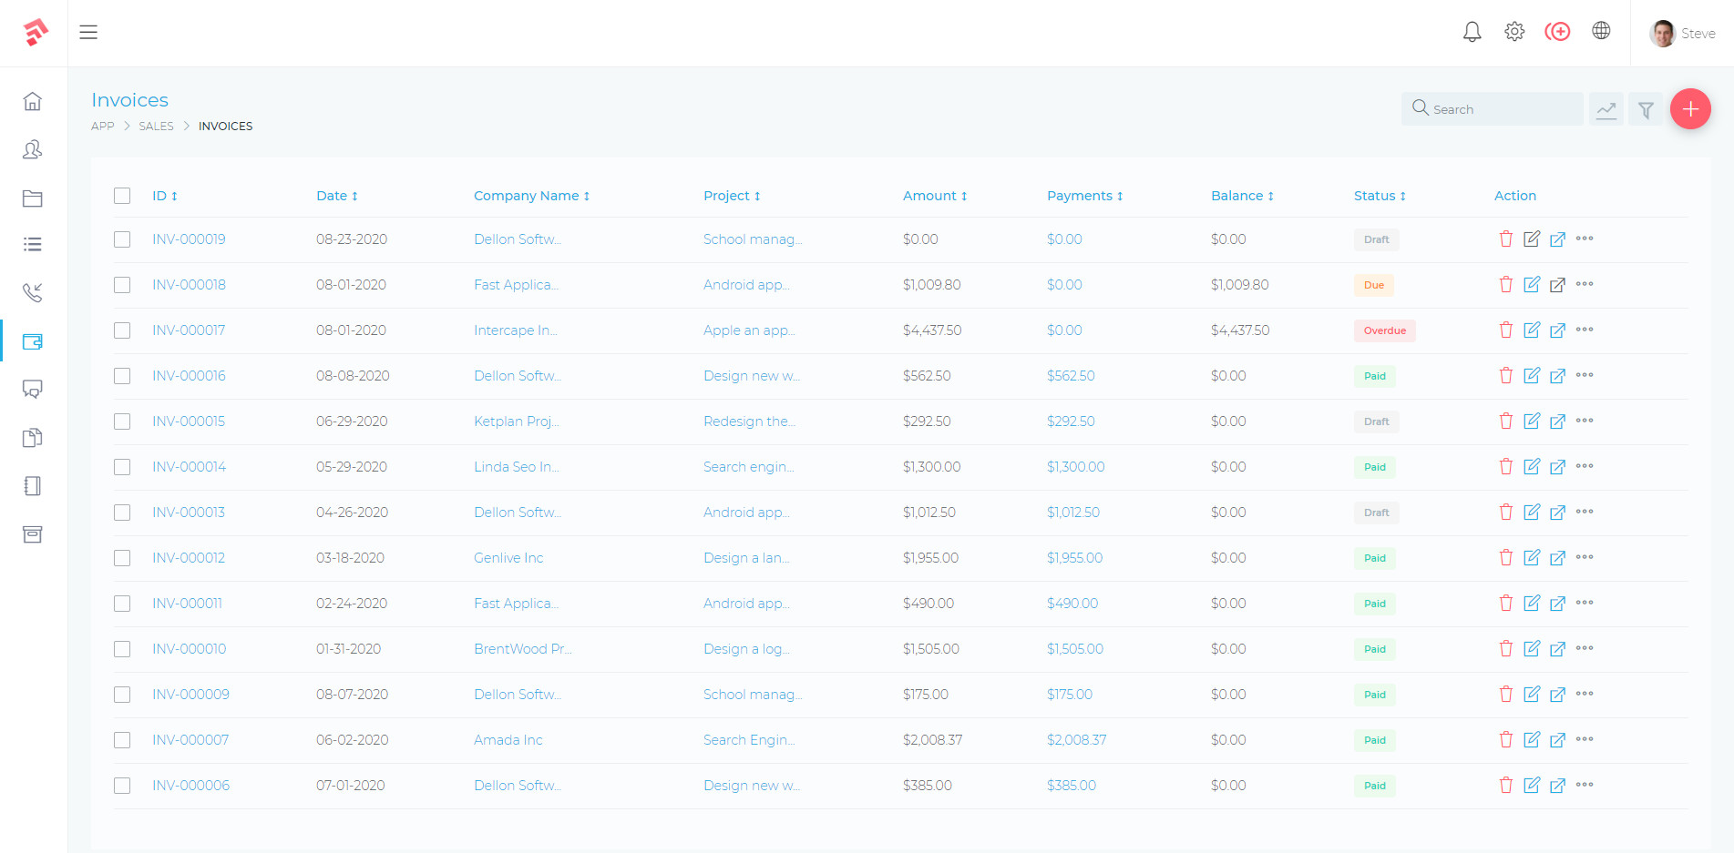The height and width of the screenshot is (853, 1734).
Task: Check the select-all checkbox in table header
Action: click(122, 195)
